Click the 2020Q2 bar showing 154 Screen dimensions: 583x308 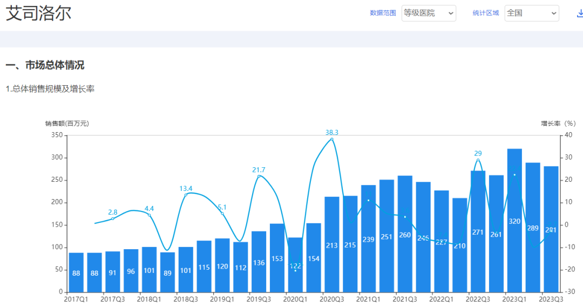314,257
